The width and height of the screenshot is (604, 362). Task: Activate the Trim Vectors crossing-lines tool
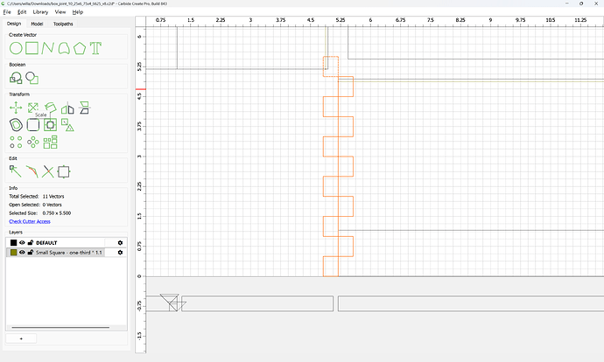point(48,171)
